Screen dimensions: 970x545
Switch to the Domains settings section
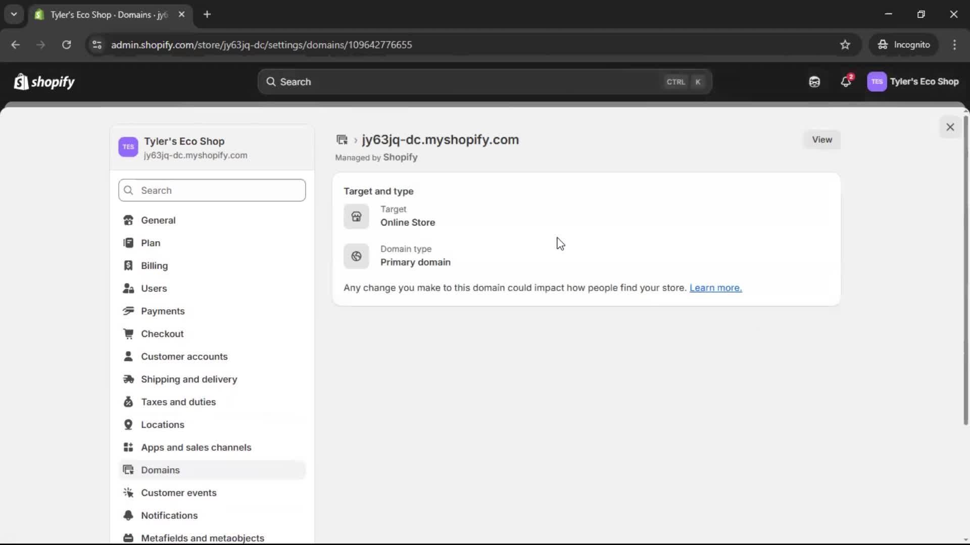click(x=160, y=470)
